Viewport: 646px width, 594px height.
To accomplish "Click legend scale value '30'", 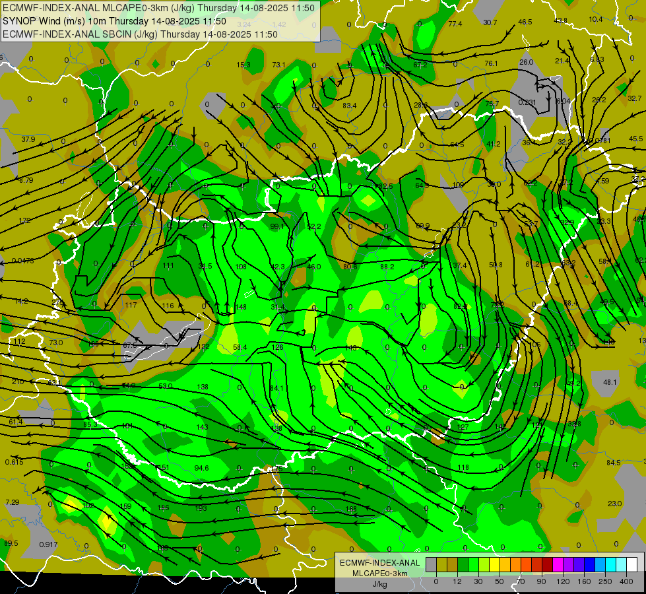I will 478,581.
